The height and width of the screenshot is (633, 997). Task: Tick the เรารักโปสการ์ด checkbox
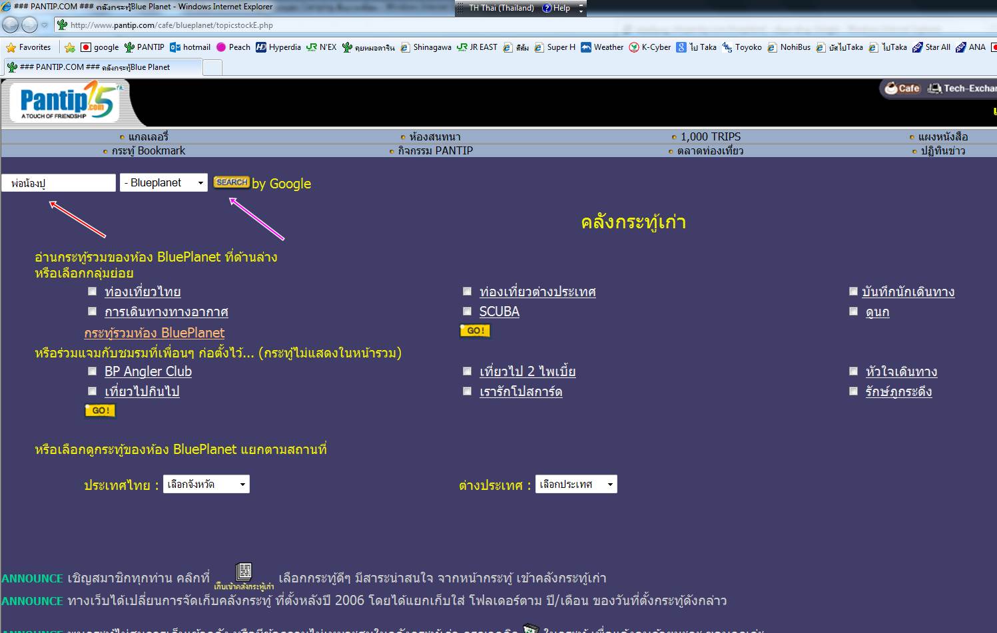click(468, 391)
